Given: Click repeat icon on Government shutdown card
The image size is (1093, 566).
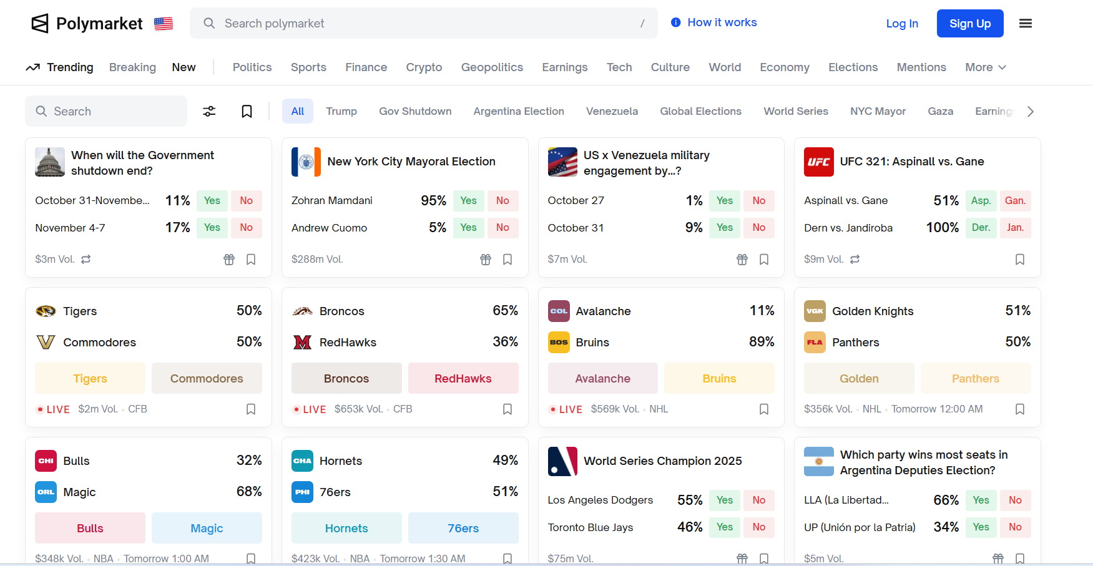Looking at the screenshot, I should pyautogui.click(x=86, y=259).
